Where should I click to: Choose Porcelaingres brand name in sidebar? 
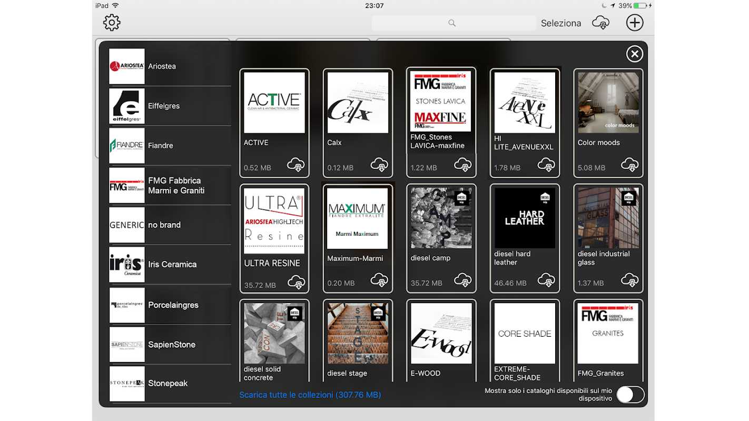click(173, 305)
